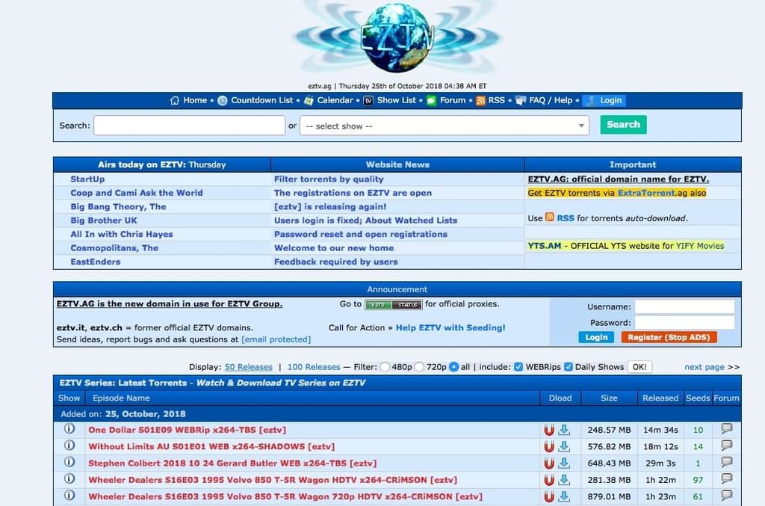Click the Forum speech bubble icon
Screen dimensions: 765x506
[x=431, y=100]
